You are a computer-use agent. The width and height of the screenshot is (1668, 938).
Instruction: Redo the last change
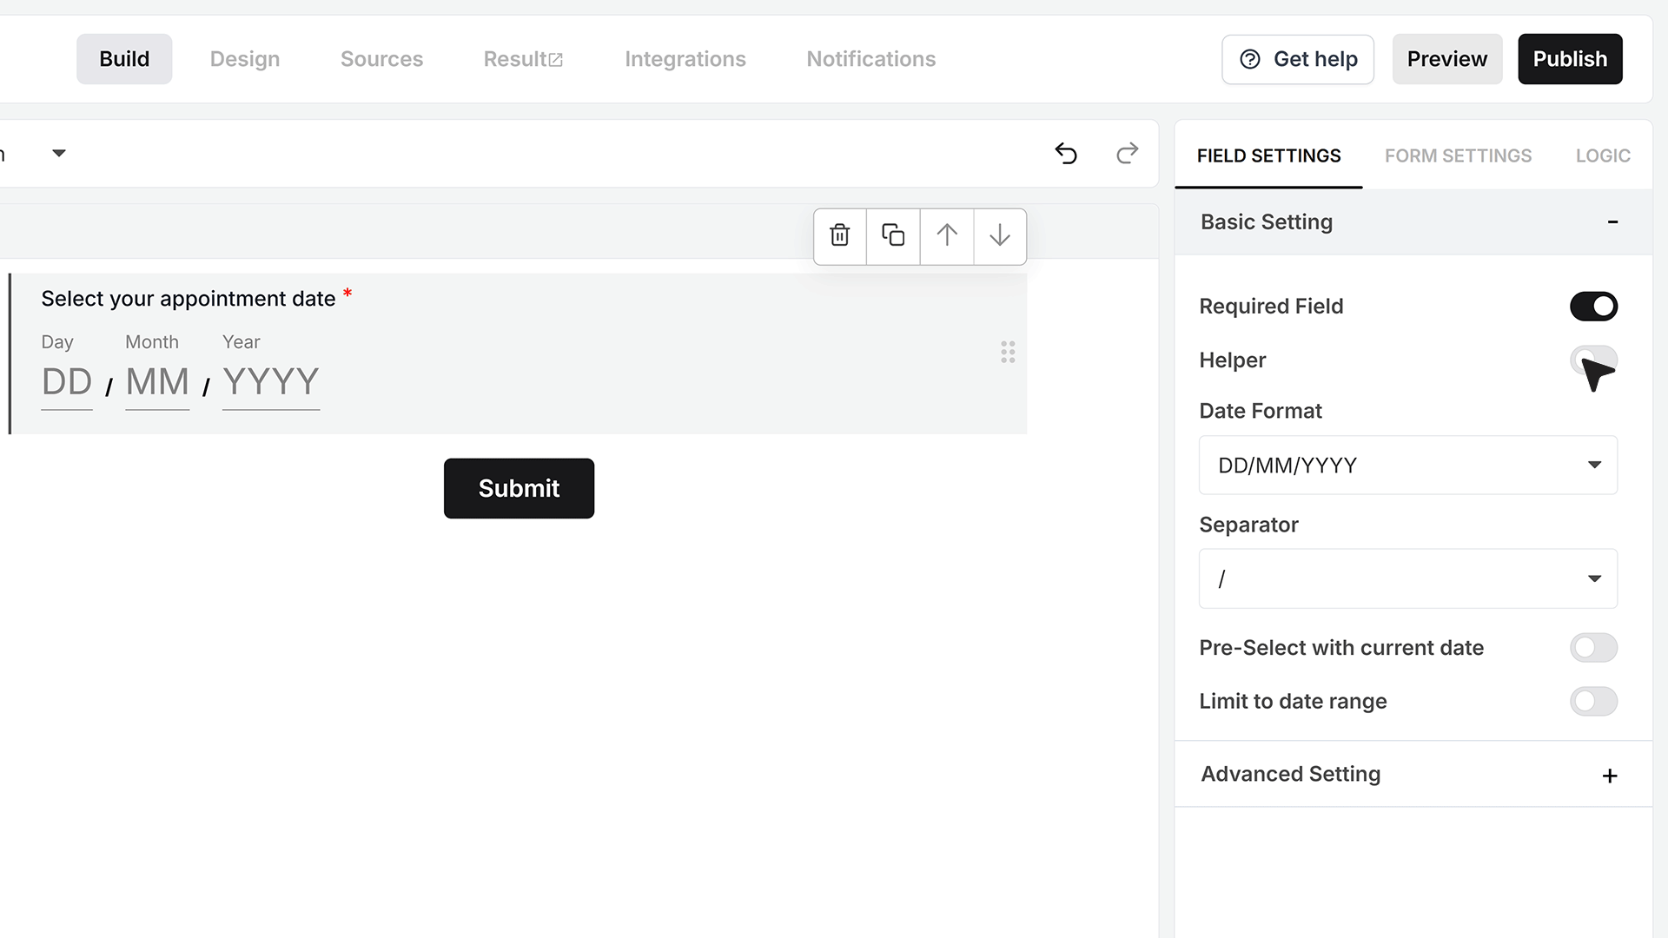tap(1127, 154)
